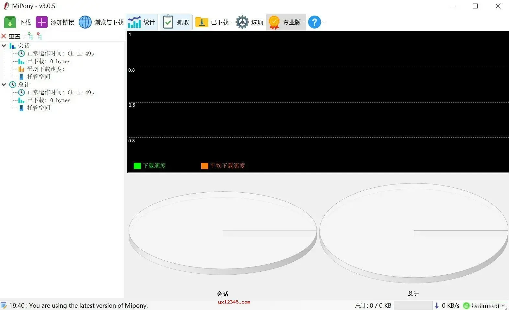
Task: Expand the 已下载 dropdown arrow
Action: click(x=232, y=22)
